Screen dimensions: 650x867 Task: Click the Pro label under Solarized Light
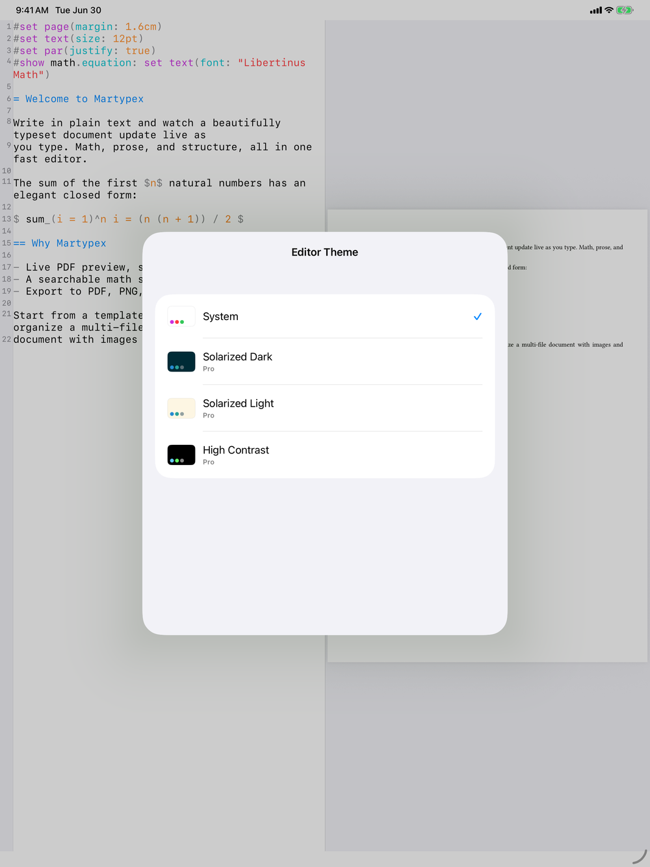[209, 416]
